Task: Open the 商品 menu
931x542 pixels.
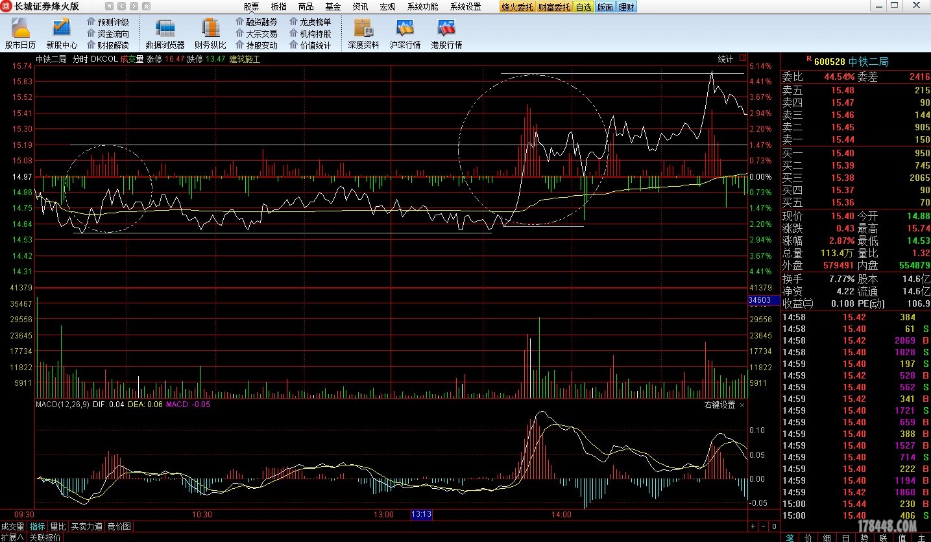Action: coord(306,6)
